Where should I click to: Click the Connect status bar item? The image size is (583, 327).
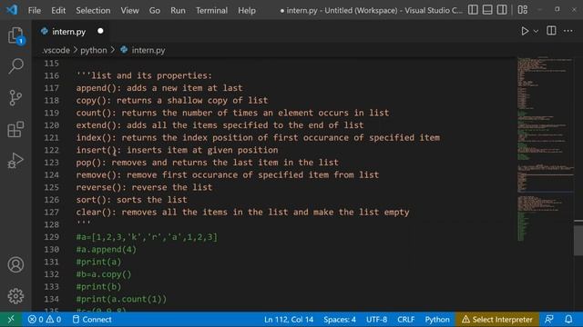coord(92,319)
